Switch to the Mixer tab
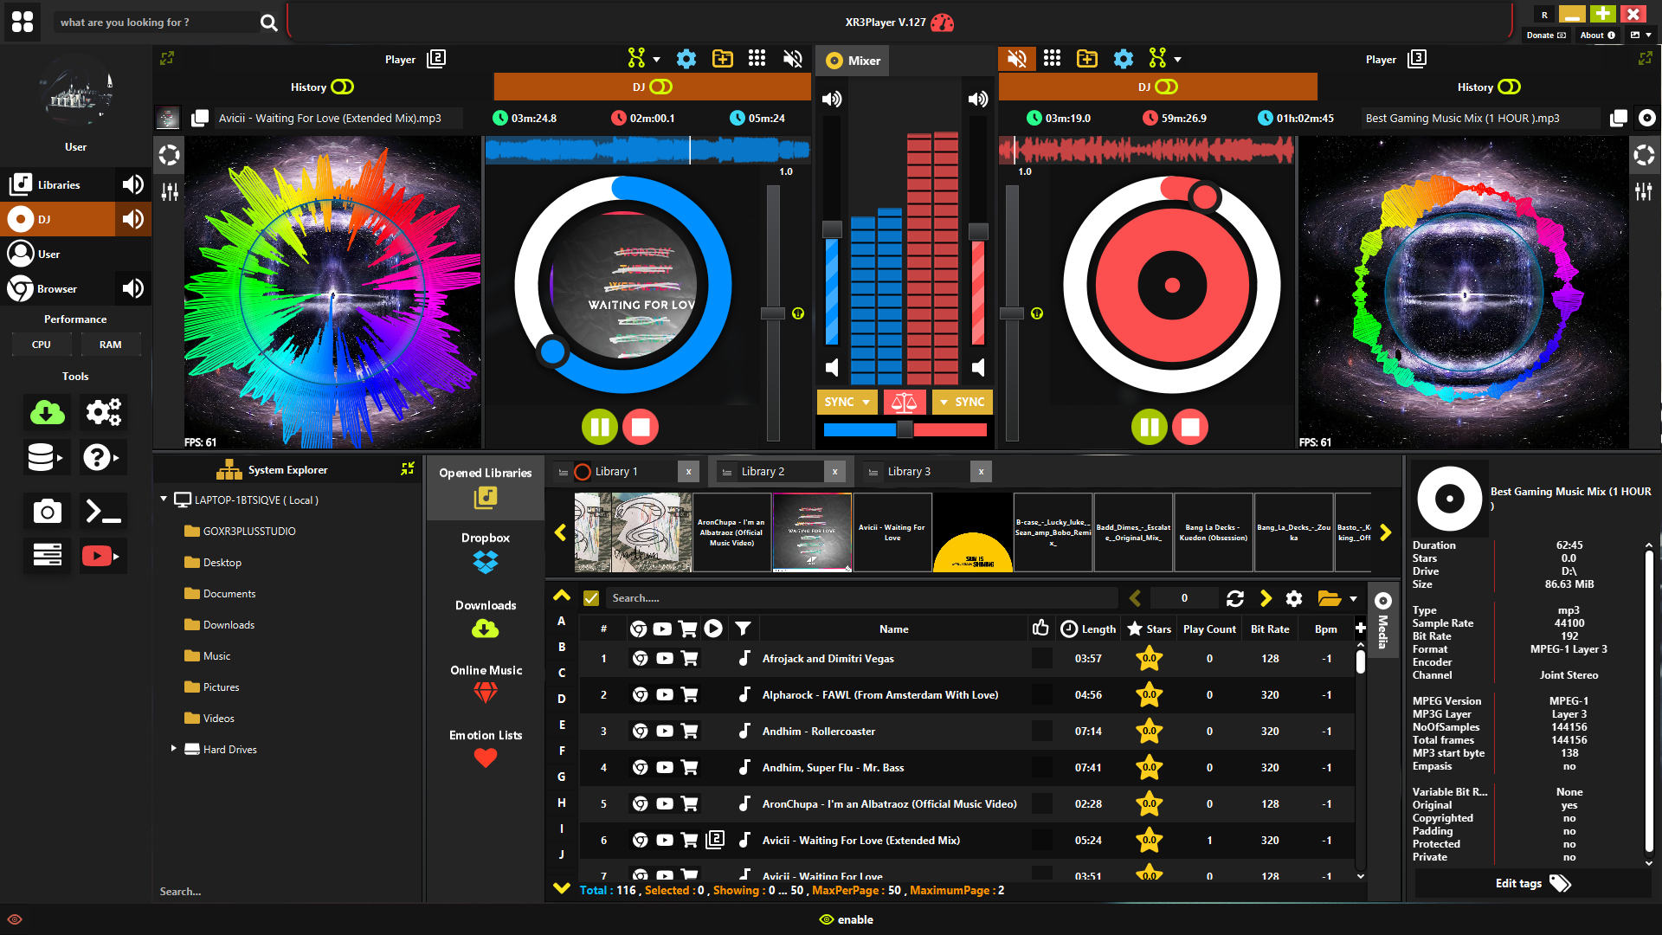 point(852,61)
